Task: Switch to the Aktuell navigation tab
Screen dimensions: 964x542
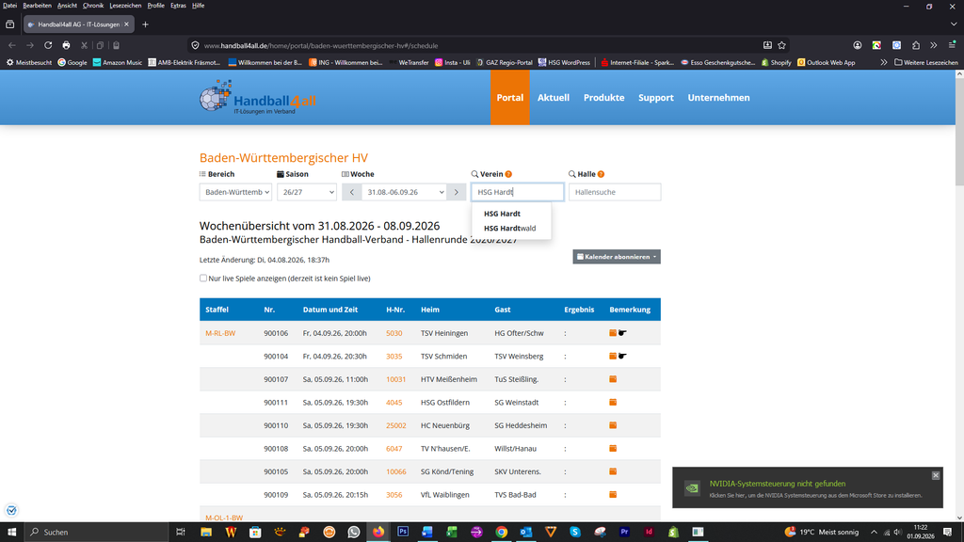Action: (554, 98)
